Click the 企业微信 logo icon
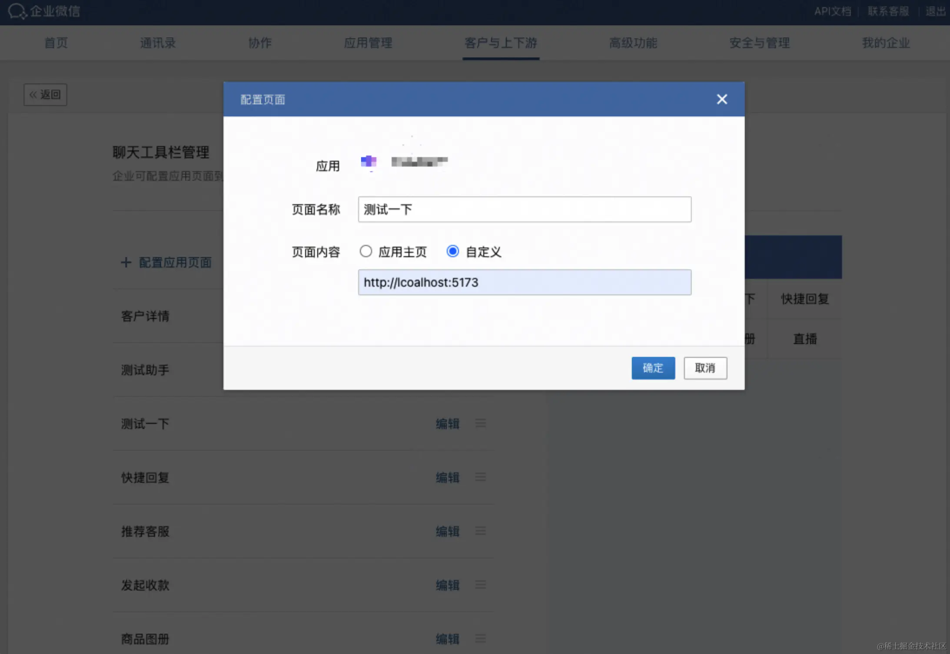This screenshot has height=654, width=950. [17, 11]
